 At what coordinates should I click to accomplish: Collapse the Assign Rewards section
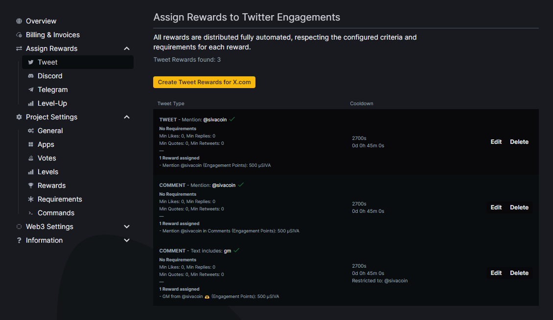[127, 48]
